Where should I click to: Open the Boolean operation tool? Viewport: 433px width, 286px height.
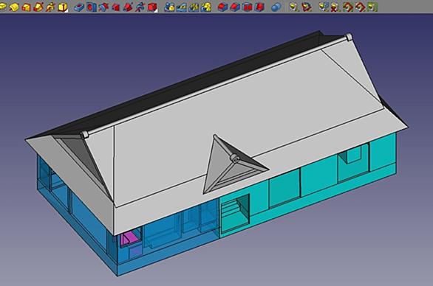click(276, 7)
